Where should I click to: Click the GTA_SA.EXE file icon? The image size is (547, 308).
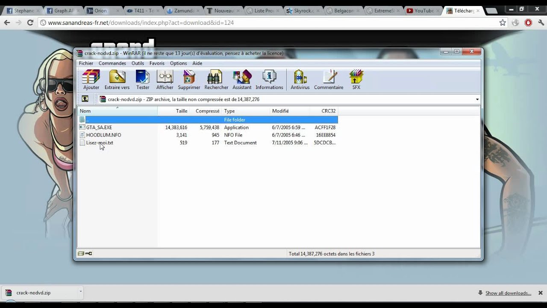pos(82,127)
